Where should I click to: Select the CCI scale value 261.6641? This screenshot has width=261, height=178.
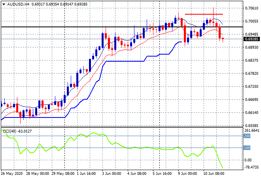252,131
